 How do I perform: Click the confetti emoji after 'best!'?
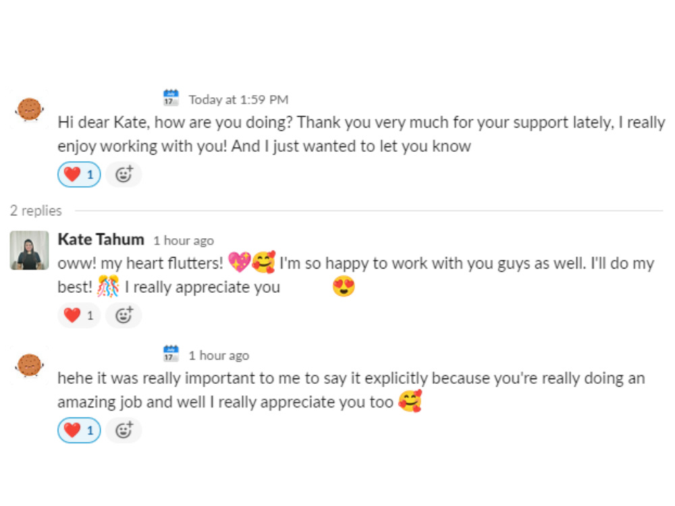click(107, 286)
